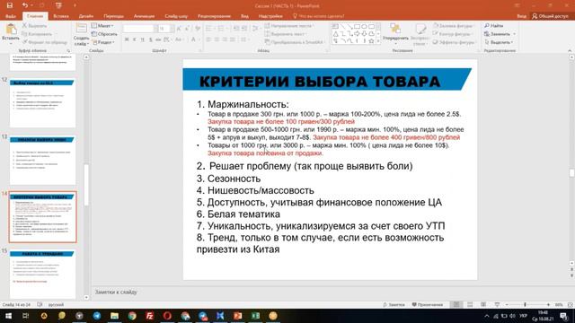Click the 'Tell me what to do' search box
Viewport: 575px width, 323px height.
click(x=318, y=16)
